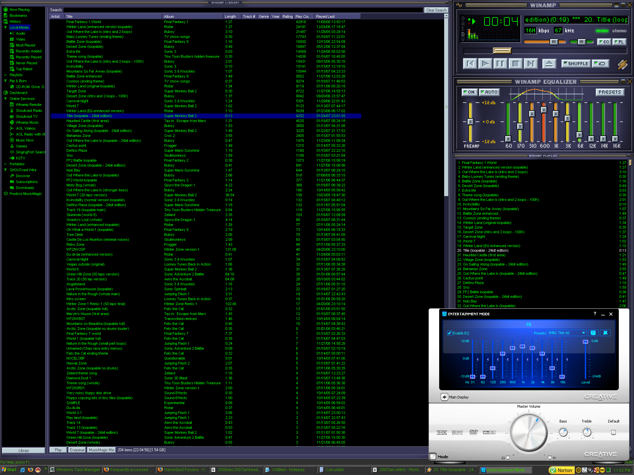Open the Creative EQ Presets dropdown

tap(567, 333)
